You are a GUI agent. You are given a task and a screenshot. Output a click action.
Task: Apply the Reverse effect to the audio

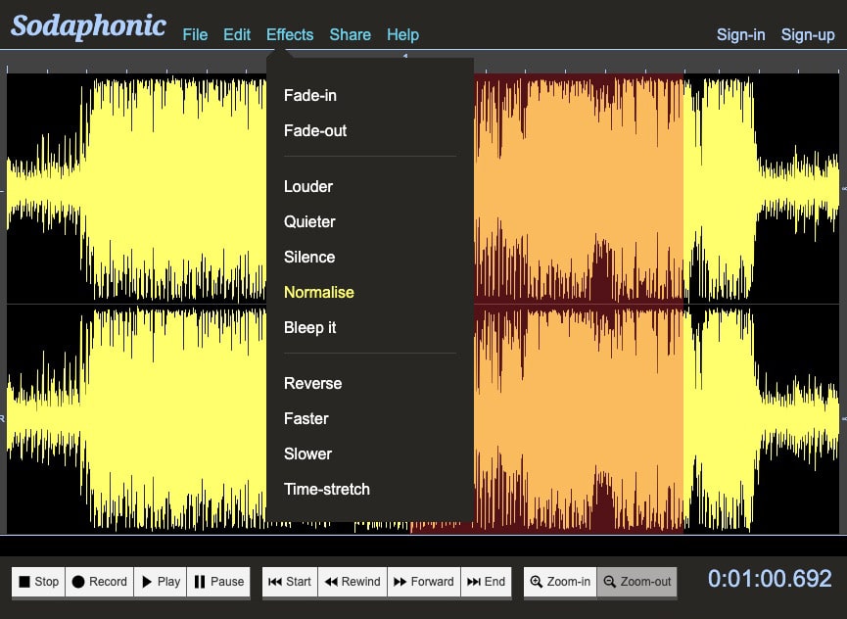312,383
